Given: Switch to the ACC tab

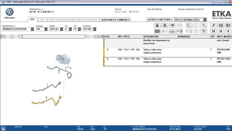Looking at the screenshot, I should (42, 20).
